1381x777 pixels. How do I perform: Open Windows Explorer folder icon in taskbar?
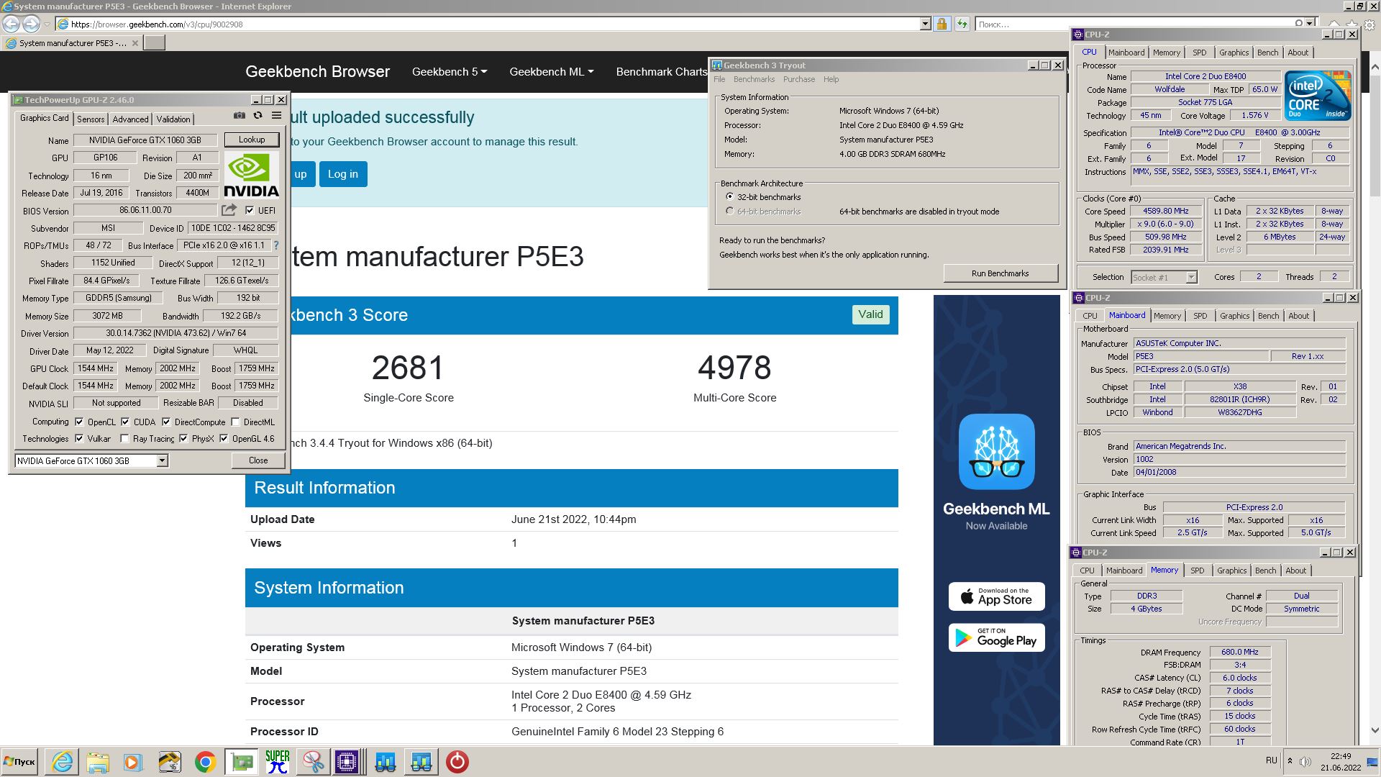(97, 762)
